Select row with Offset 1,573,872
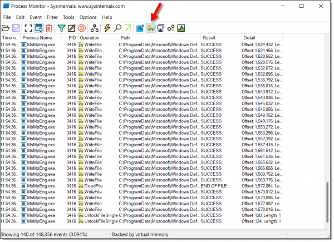Image resolution: width=334 pixels, height=242 pixels. click(x=141, y=192)
